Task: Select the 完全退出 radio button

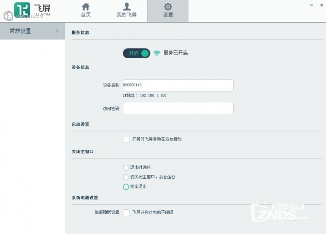Action: point(126,186)
